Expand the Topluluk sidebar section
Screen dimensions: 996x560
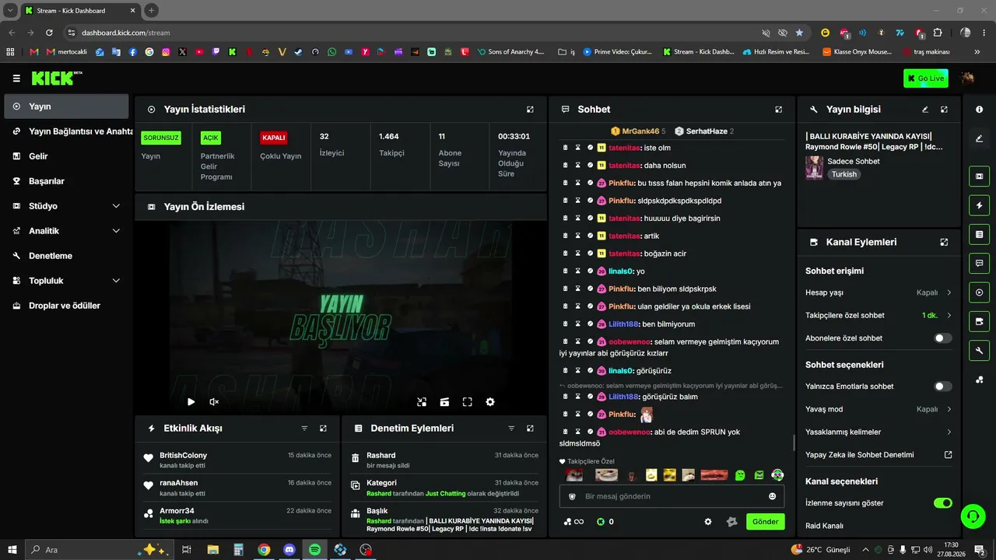pos(66,281)
